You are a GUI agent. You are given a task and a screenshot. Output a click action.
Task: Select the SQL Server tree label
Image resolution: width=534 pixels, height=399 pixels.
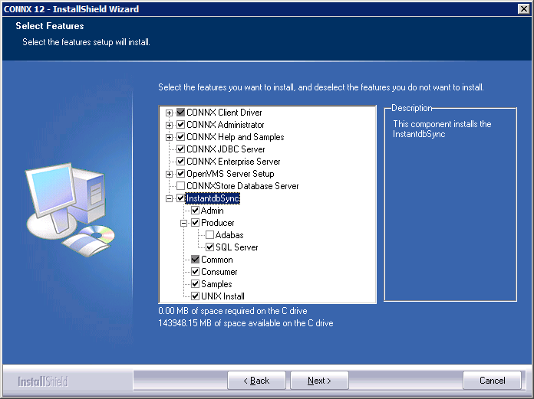click(x=236, y=247)
